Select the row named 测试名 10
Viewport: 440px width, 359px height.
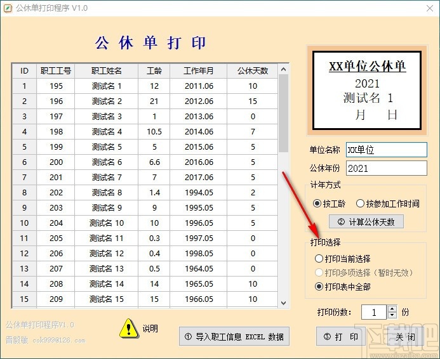[x=145, y=223]
